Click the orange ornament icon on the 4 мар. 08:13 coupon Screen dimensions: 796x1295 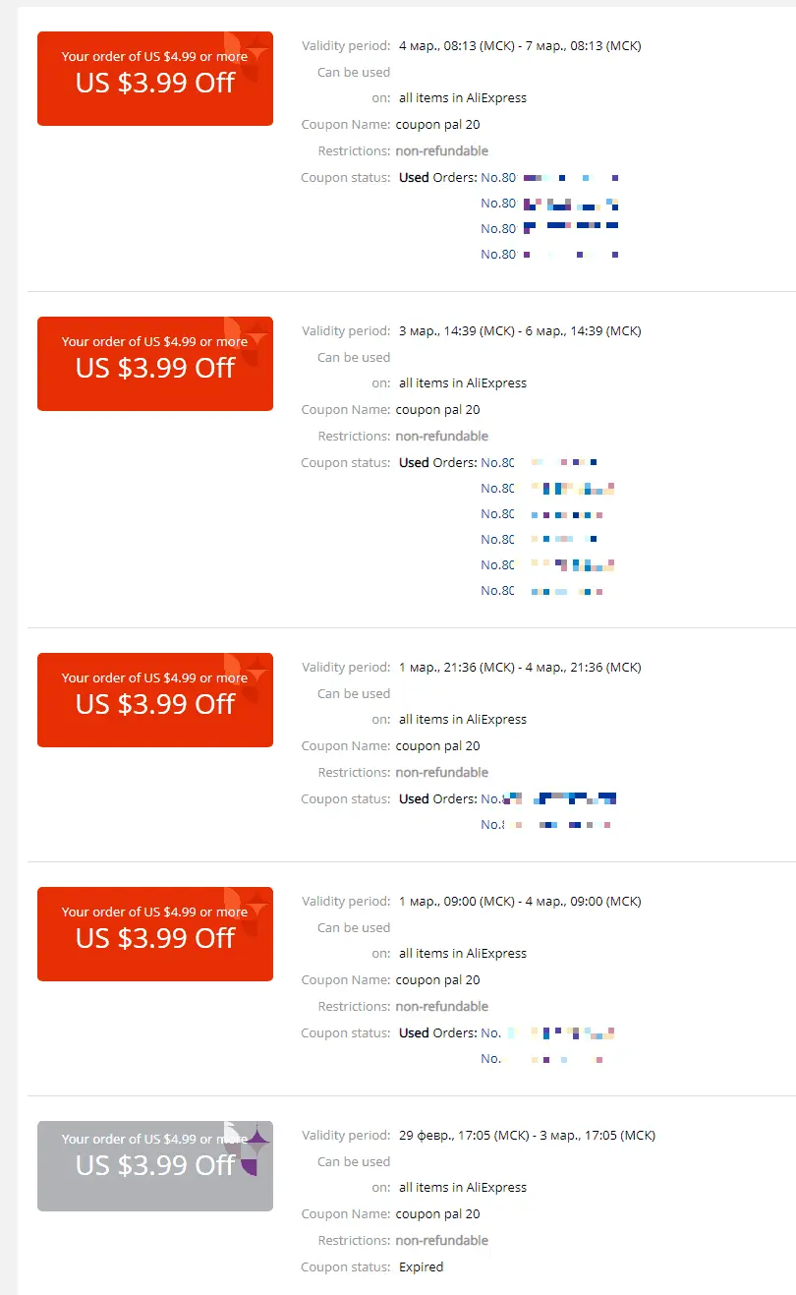[248, 57]
